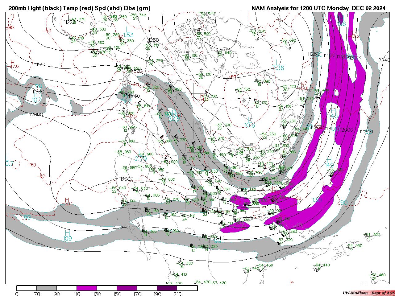
Task: Click the cyan "H 145" wind maximum label
Action: pyautogui.click(x=334, y=113)
